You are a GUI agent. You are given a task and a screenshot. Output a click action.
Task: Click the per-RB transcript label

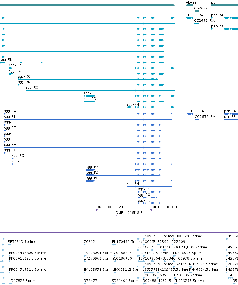217,26
